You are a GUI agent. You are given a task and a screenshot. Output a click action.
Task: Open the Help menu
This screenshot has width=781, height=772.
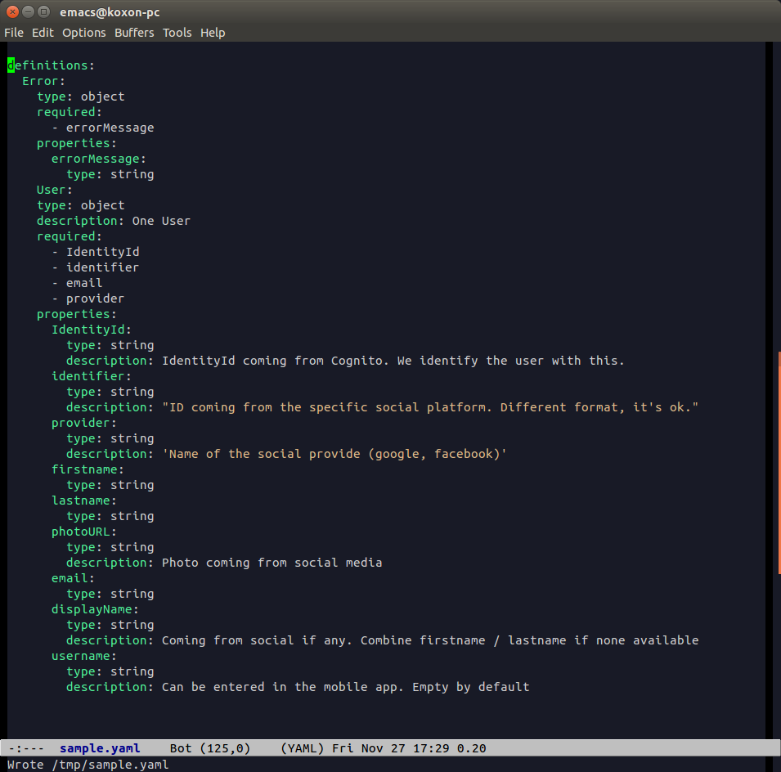(x=213, y=33)
